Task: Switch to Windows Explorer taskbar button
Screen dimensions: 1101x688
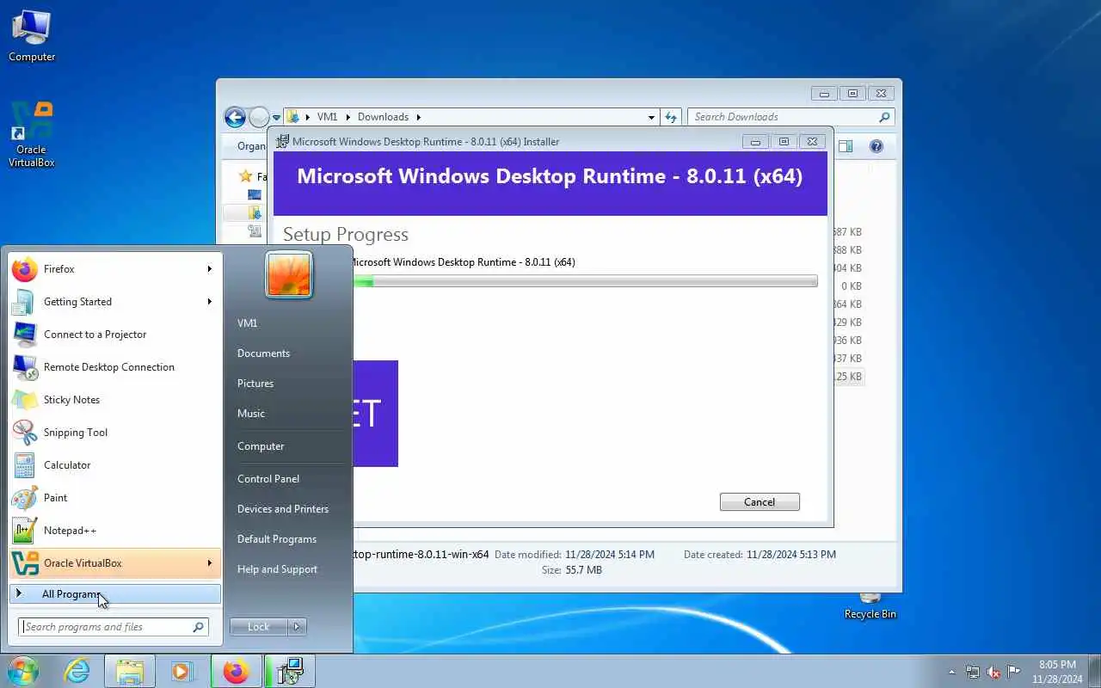Action: [x=130, y=671]
